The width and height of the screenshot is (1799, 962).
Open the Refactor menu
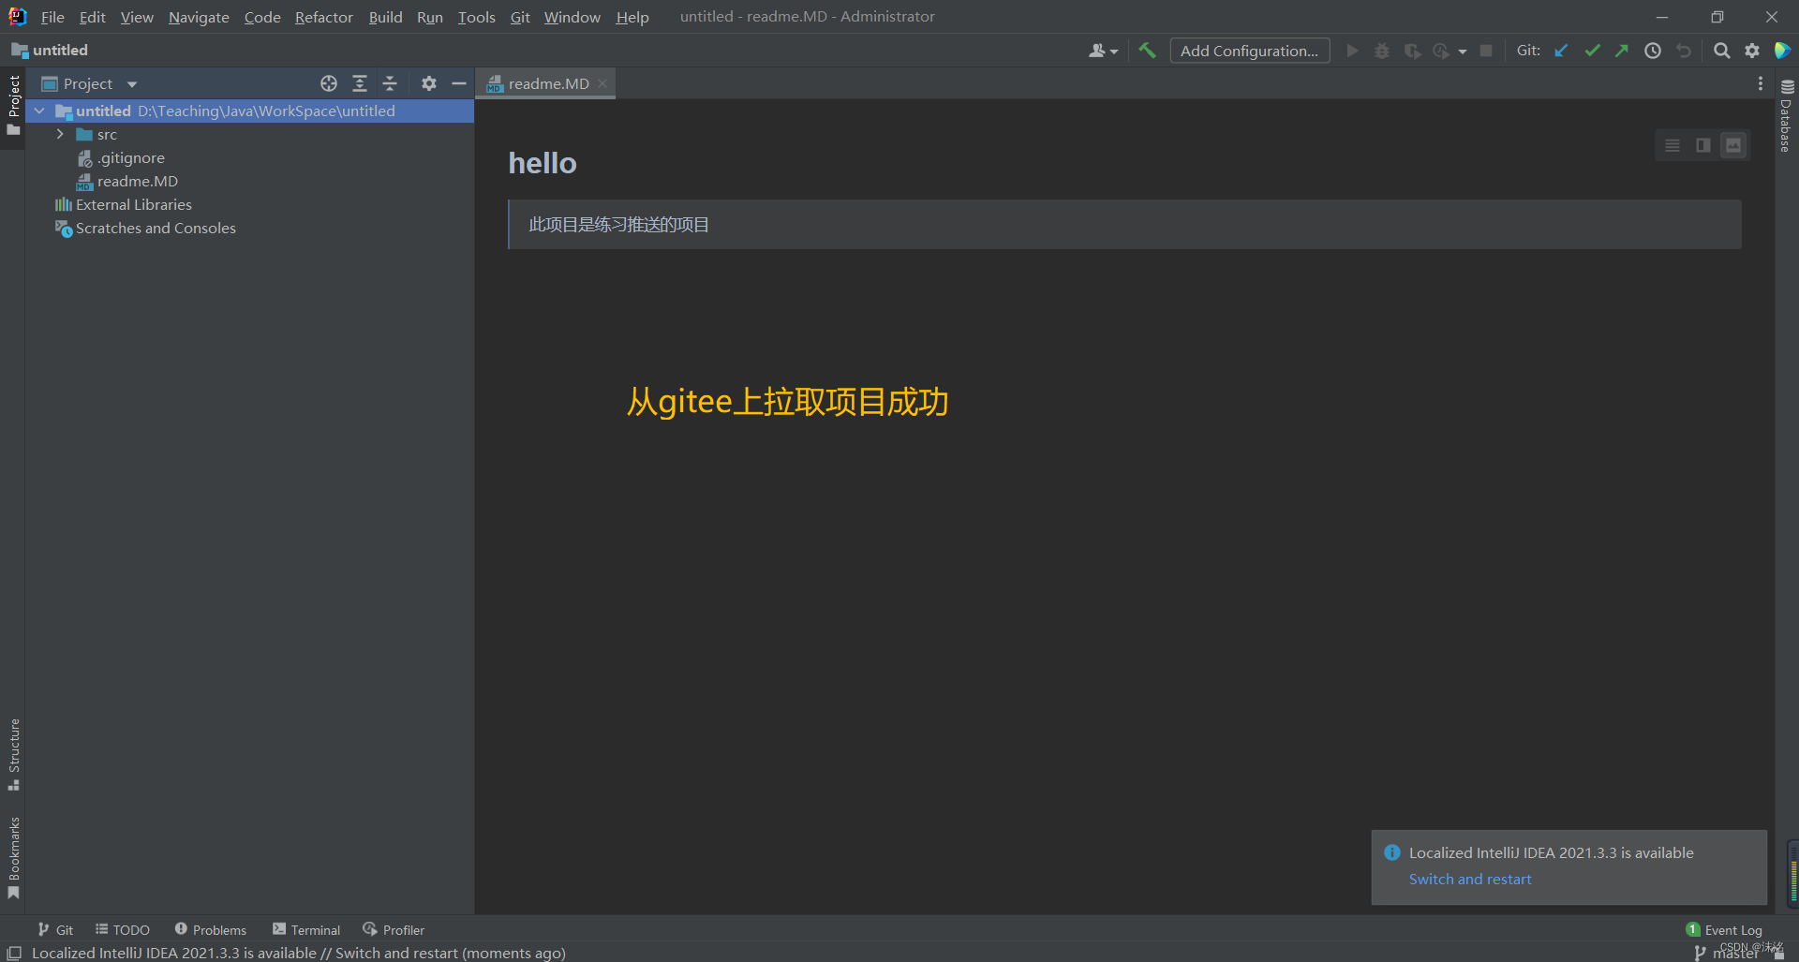323,17
